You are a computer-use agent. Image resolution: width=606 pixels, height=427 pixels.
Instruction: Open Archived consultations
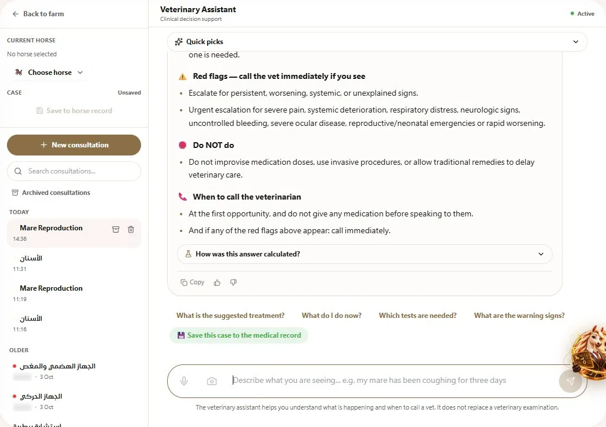(51, 193)
